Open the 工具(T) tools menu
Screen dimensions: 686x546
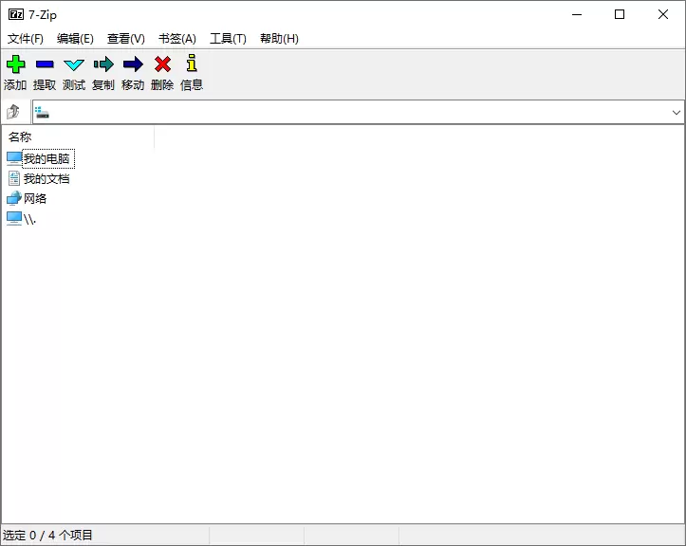(x=228, y=39)
